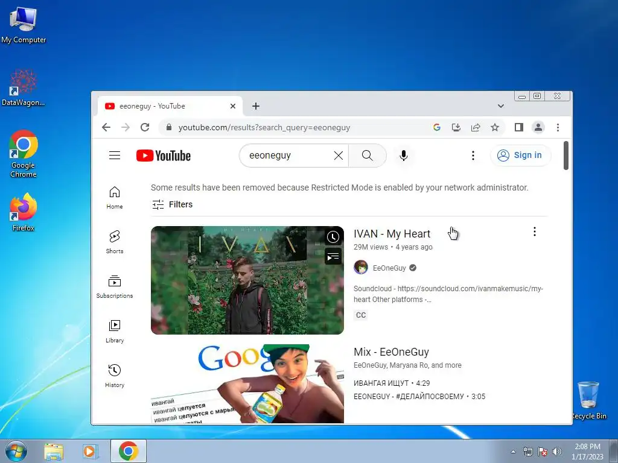
Task: Add IVAN video to Watch later
Action: pyautogui.click(x=333, y=237)
